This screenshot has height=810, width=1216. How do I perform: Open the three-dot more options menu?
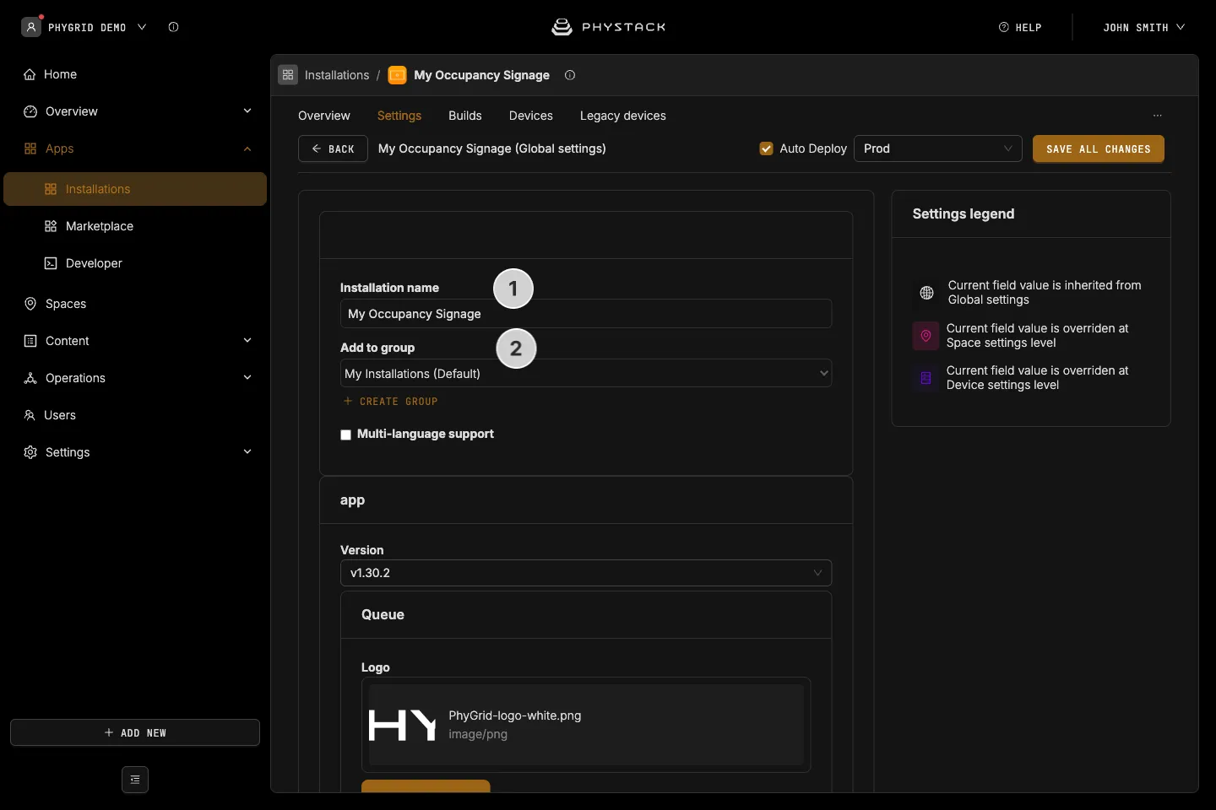click(1158, 116)
